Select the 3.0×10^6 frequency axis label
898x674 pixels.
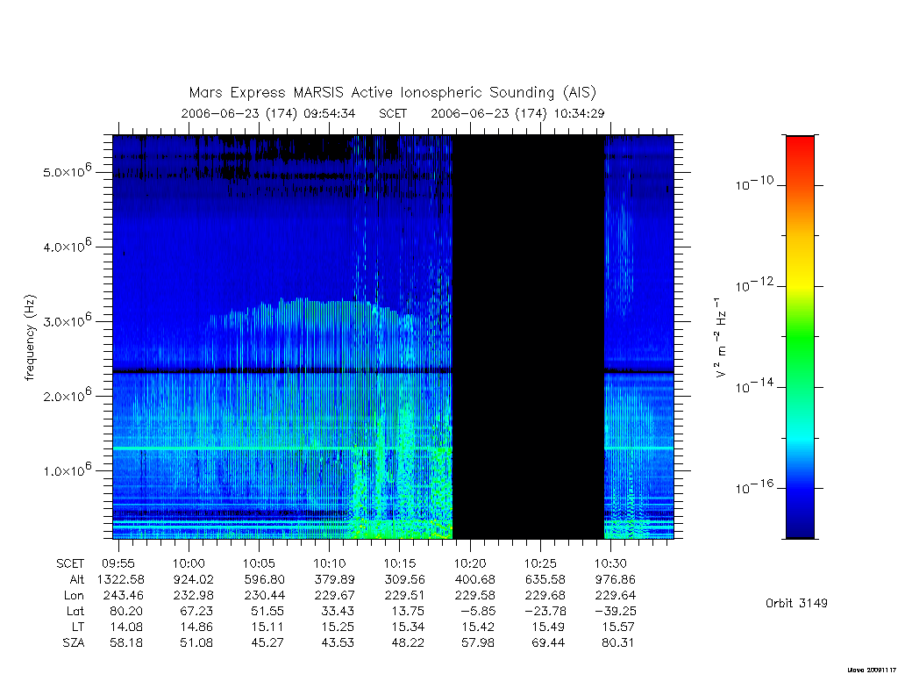point(67,320)
